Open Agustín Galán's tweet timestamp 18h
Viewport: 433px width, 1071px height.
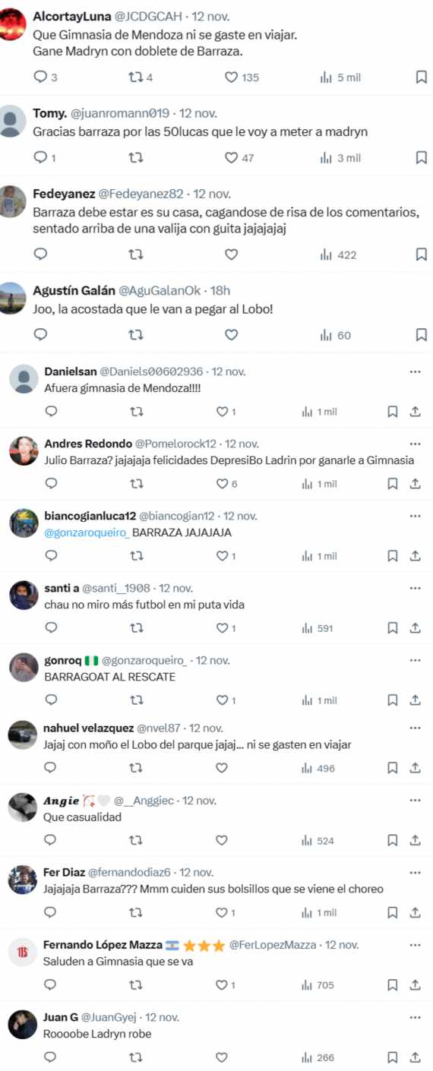(221, 290)
